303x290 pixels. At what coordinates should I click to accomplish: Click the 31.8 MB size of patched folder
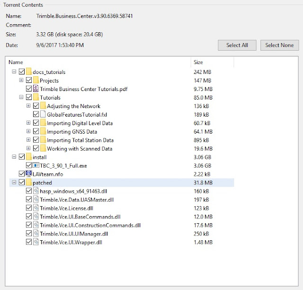tap(203, 182)
